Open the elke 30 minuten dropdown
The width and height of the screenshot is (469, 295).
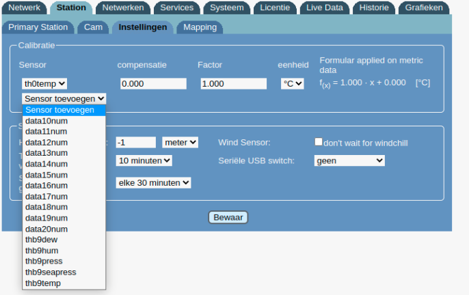point(153,182)
